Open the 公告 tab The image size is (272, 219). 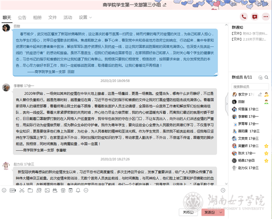point(22,18)
